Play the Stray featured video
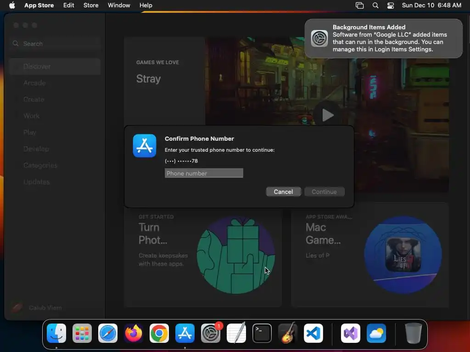The width and height of the screenshot is (470, 352). pos(328,115)
